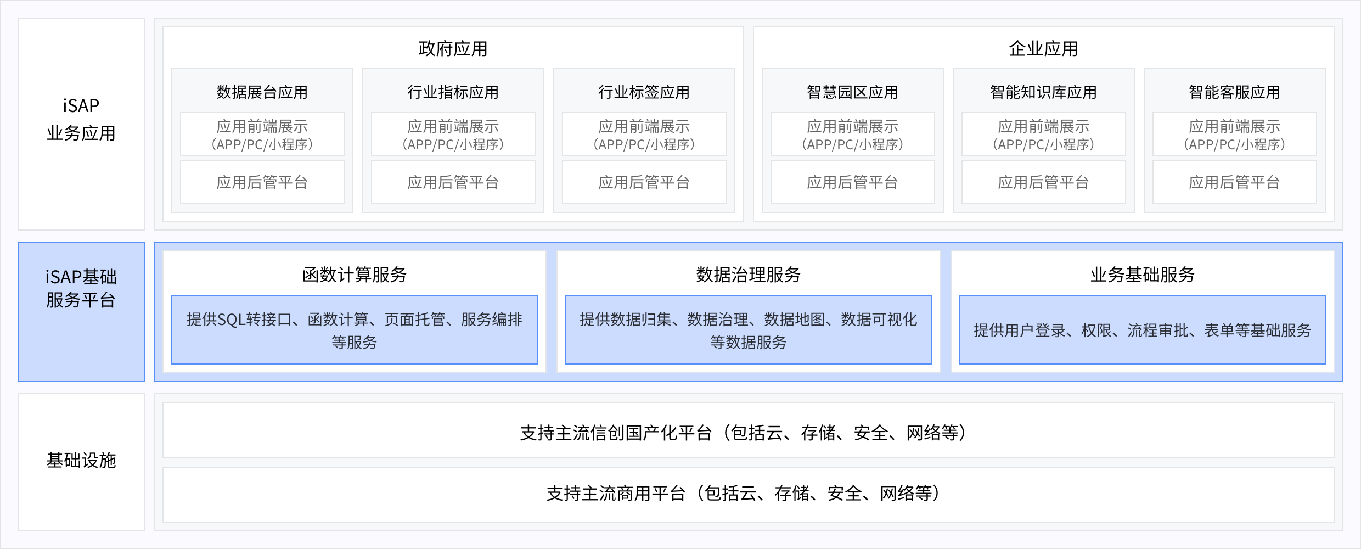Select the 行业指标应用 title
The width and height of the screenshot is (1361, 549).
coord(453,92)
